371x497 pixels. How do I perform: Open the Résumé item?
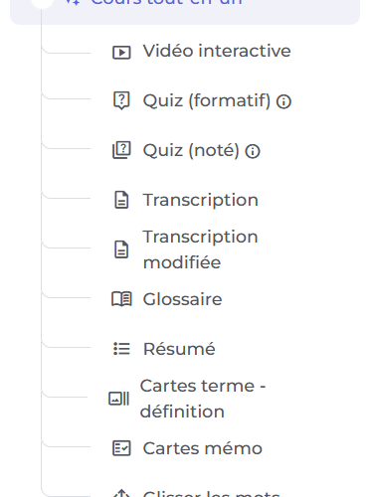tap(179, 349)
